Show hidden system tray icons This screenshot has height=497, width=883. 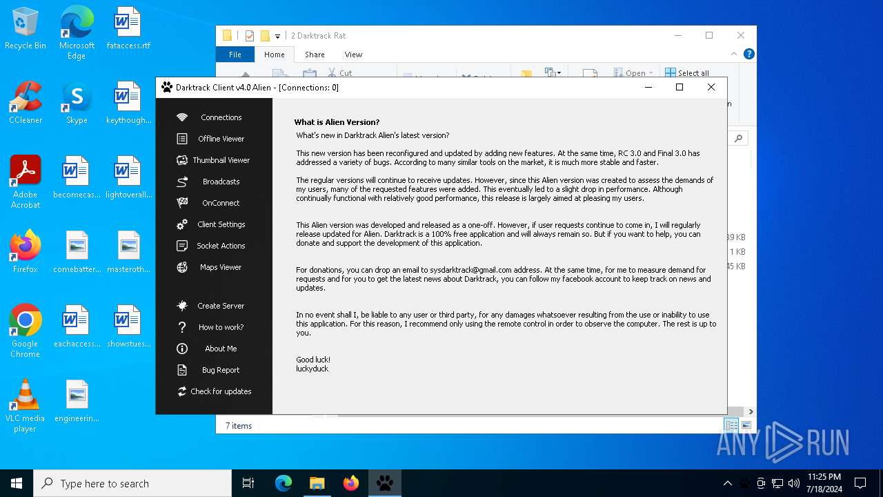click(727, 483)
